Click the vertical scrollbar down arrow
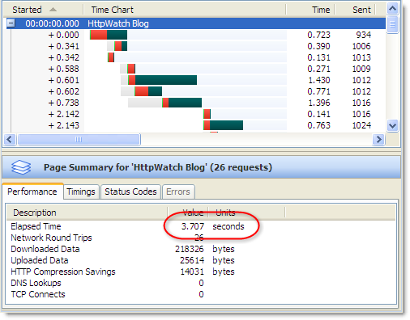This screenshot has width=410, height=320. point(392,125)
